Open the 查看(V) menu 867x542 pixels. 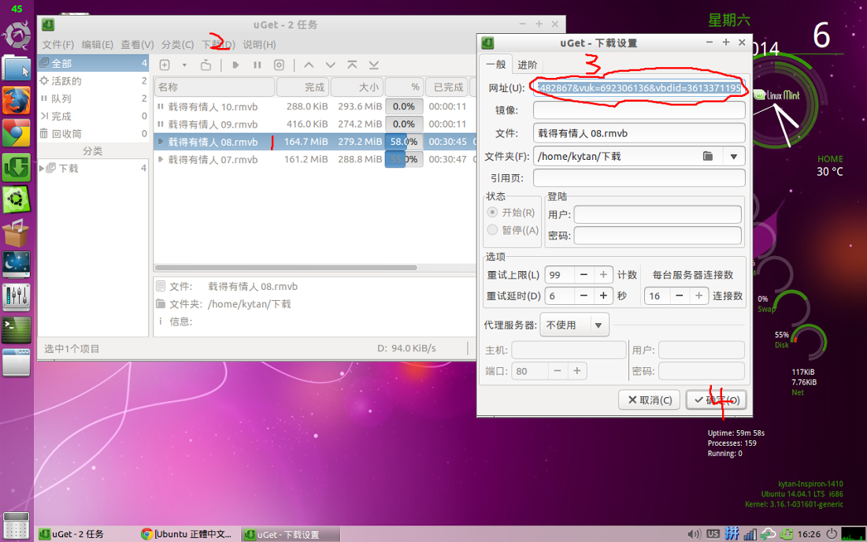pyautogui.click(x=137, y=45)
